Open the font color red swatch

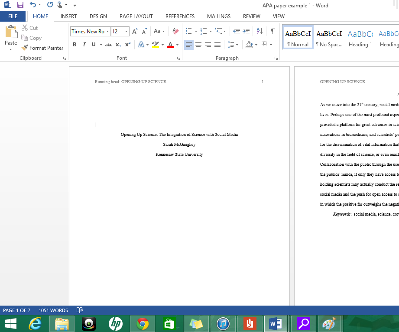tap(171, 45)
